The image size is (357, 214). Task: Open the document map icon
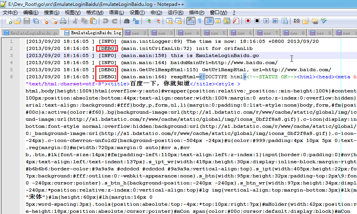pos(227,21)
